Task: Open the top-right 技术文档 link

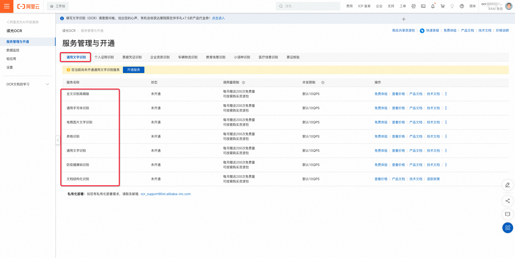Action: [x=485, y=31]
